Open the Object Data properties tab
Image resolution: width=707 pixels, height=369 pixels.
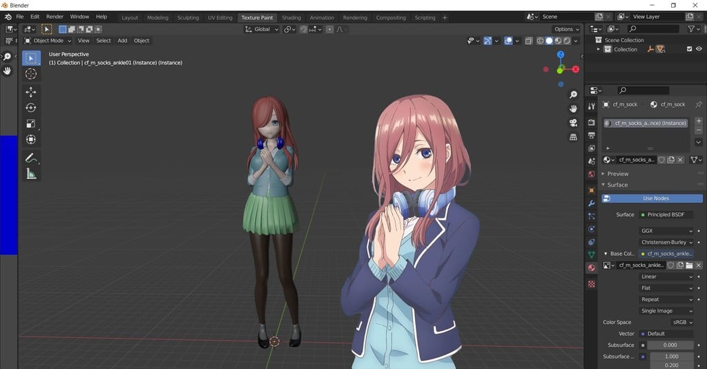[592, 255]
